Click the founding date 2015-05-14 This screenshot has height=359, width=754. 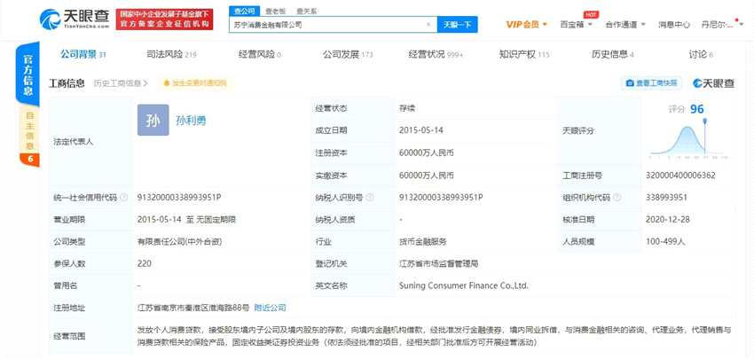[x=421, y=130]
